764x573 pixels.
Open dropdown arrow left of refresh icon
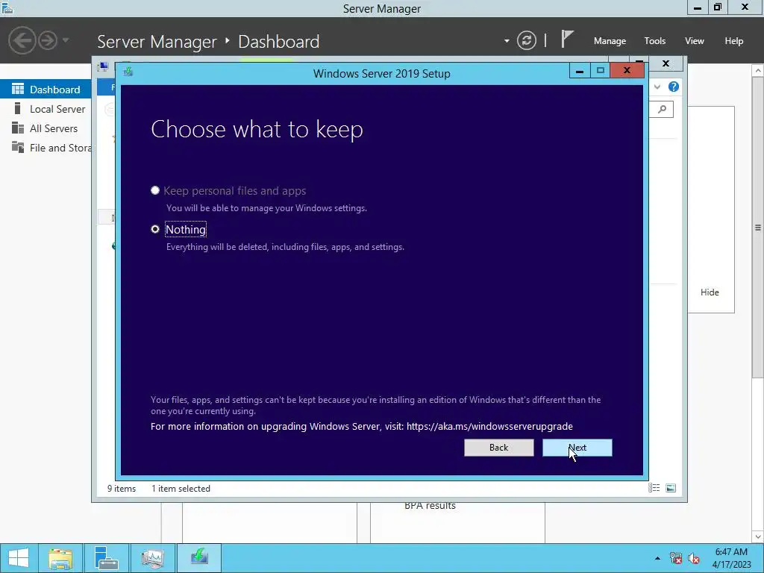click(x=507, y=41)
